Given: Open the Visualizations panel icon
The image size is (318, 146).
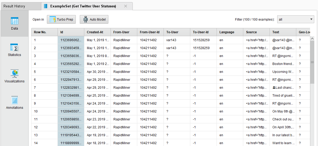Looking at the screenshot, I should coord(15,73).
